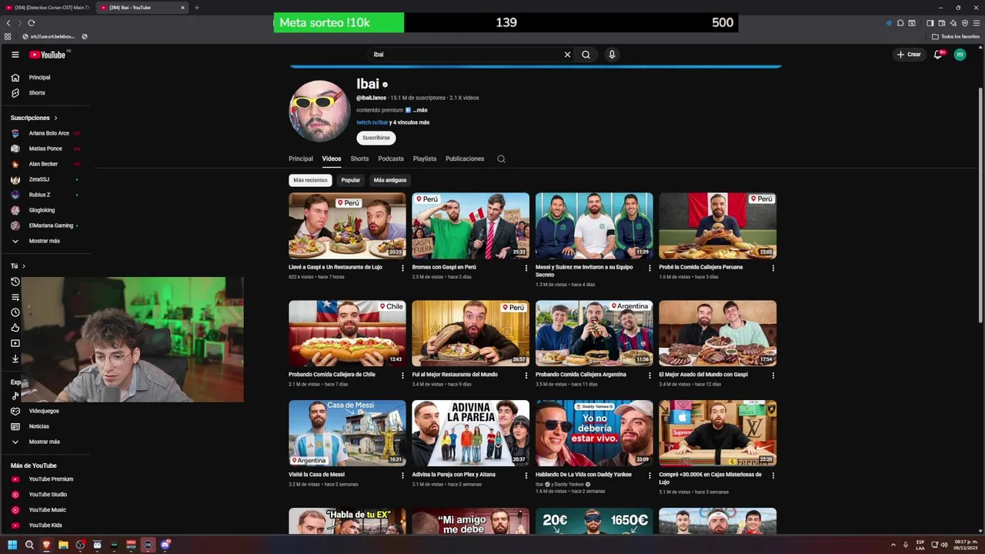Open the Brave Shields icon

coord(965,23)
